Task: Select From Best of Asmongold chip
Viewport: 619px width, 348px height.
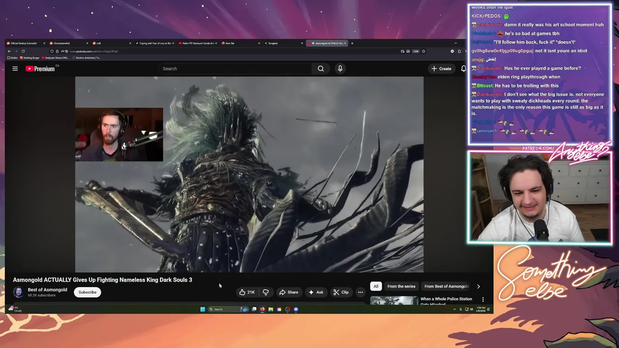Action: point(446,286)
